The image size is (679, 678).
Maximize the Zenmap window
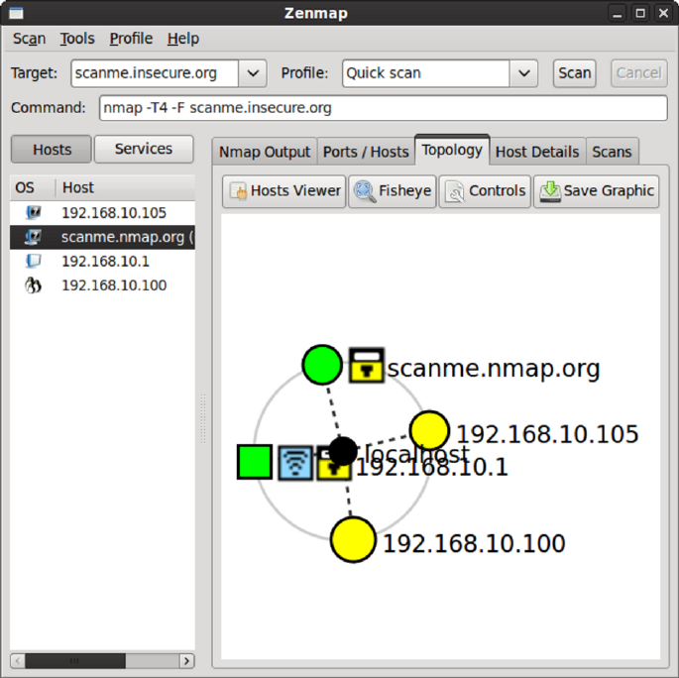coord(640,13)
